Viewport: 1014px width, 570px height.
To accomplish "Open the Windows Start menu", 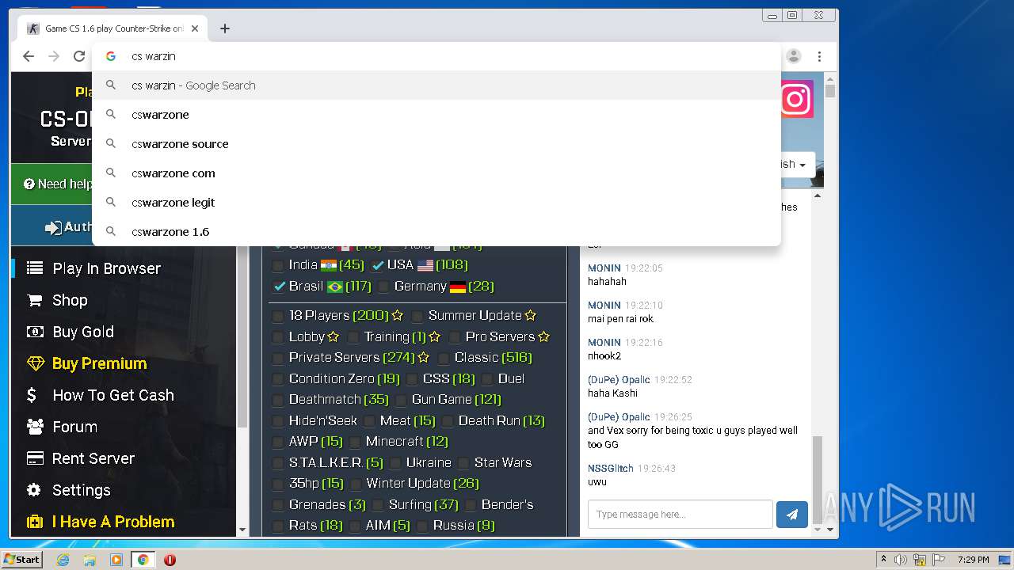I will tap(21, 560).
